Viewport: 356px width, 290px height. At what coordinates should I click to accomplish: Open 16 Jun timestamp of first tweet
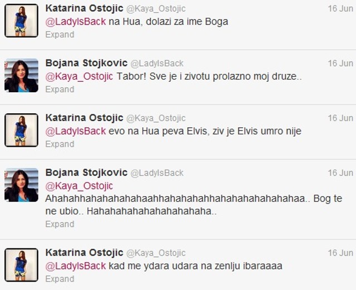click(x=340, y=9)
